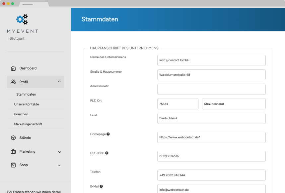Click the Land label

94,115
